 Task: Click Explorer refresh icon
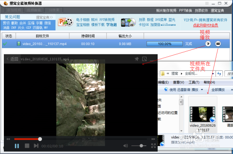pos(219,74)
